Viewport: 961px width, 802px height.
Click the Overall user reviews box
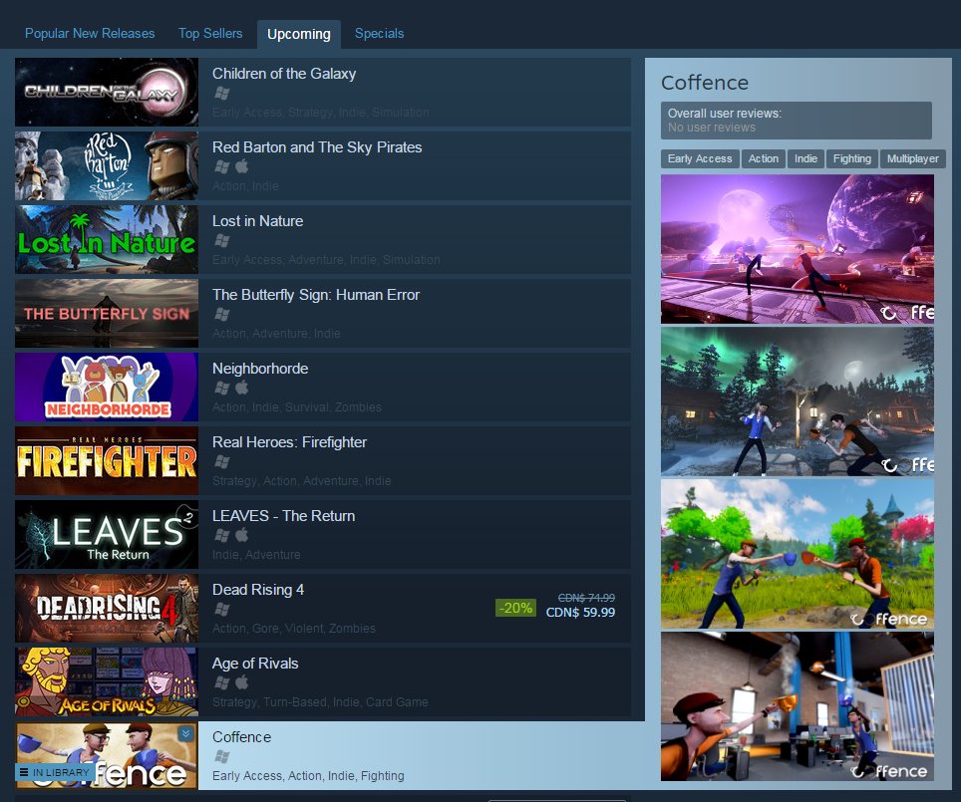(797, 121)
